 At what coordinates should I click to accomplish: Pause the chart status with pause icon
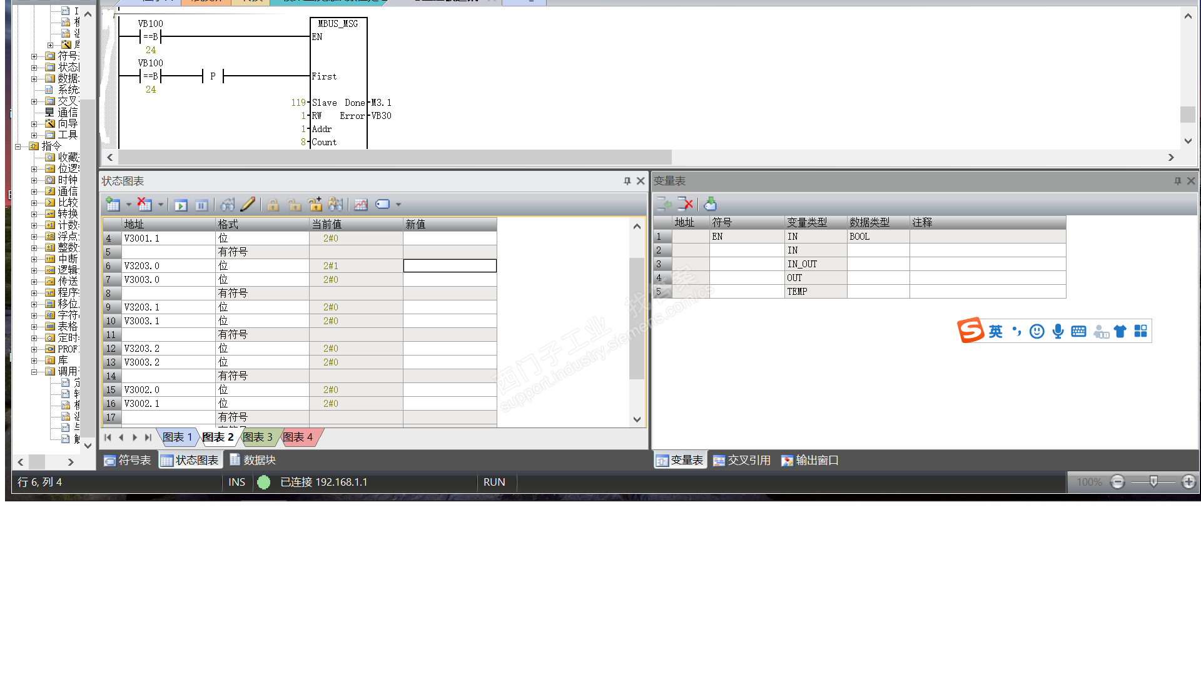tap(201, 205)
